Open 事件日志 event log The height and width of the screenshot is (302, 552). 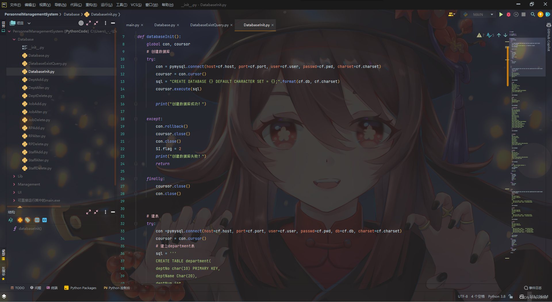pyautogui.click(x=533, y=288)
